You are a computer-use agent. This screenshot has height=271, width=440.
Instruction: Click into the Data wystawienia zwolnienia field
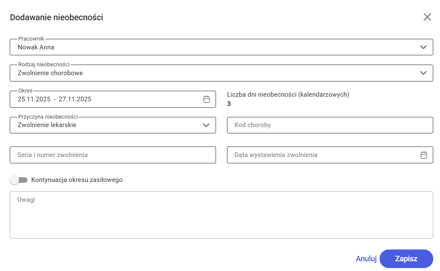(321, 155)
